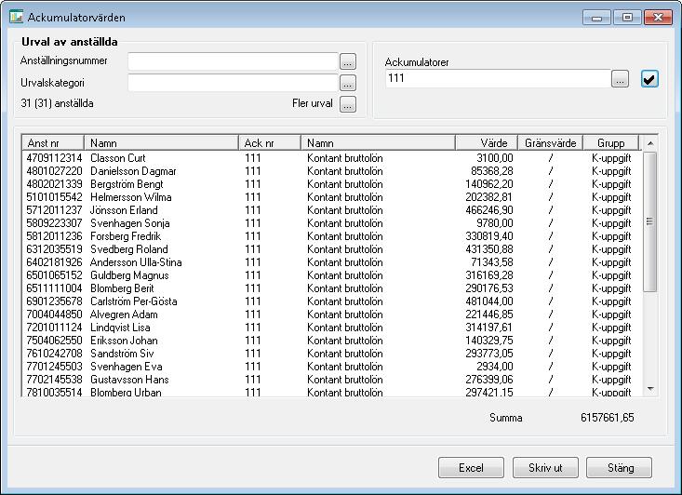Viewport: 682px width, 495px height.
Task: Minimize the Ackumulatorvärden window
Action: [x=596, y=18]
